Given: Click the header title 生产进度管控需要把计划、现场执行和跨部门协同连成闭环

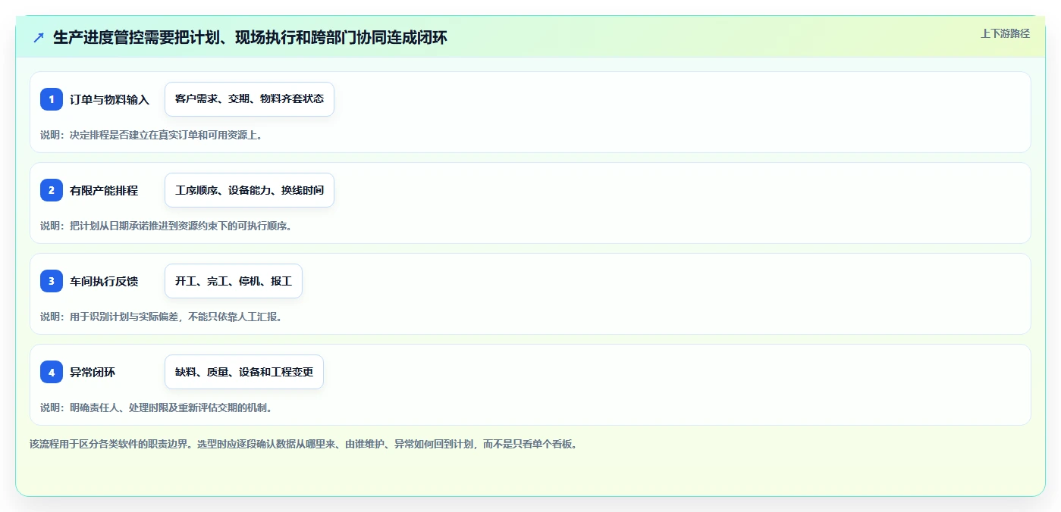Looking at the screenshot, I should 250,37.
